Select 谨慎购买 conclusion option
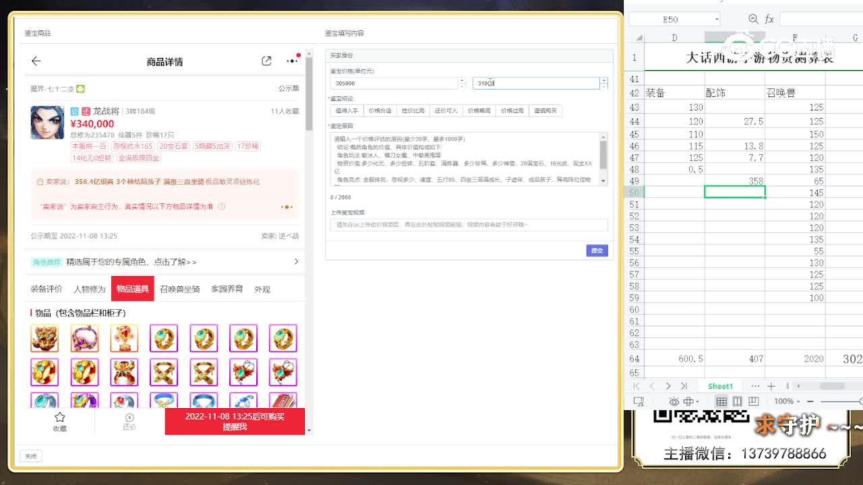The width and height of the screenshot is (863, 485). (x=545, y=110)
